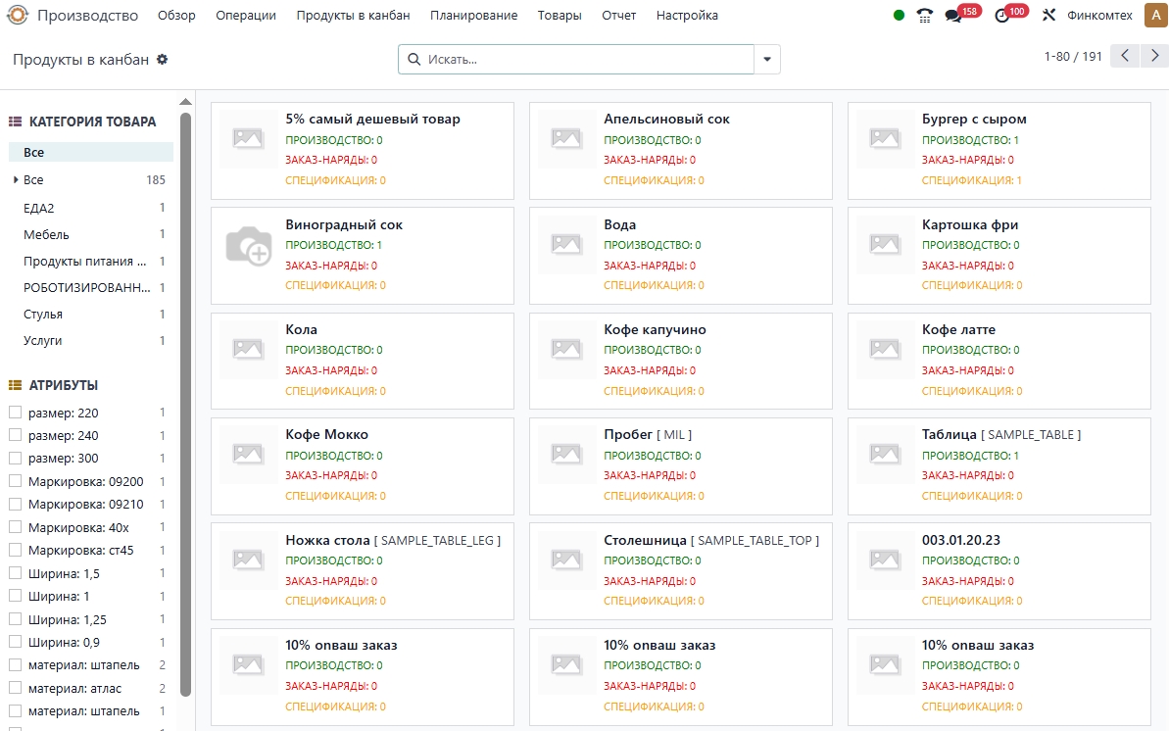Open the Бургер с сыром product card
The image size is (1169, 731).
pyautogui.click(x=999, y=150)
